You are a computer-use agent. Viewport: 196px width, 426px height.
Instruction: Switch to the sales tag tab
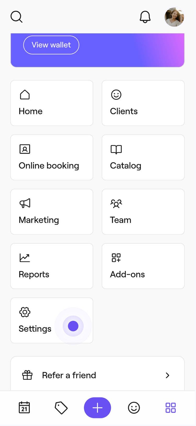[61, 408]
